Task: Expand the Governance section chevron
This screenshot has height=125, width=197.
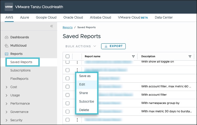Action: (7, 112)
